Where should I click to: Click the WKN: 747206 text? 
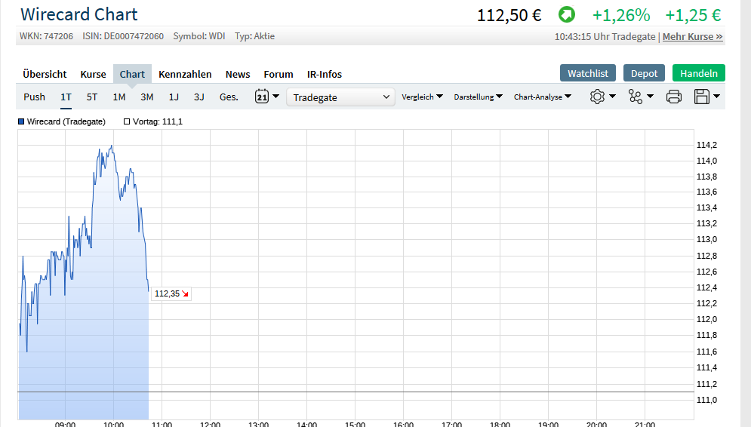pos(47,36)
